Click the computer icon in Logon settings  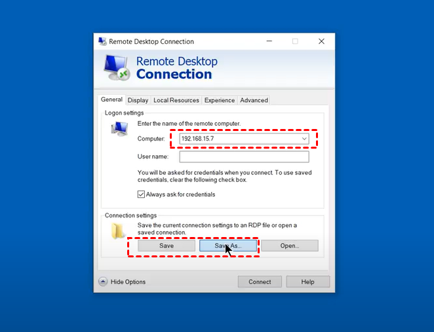119,128
